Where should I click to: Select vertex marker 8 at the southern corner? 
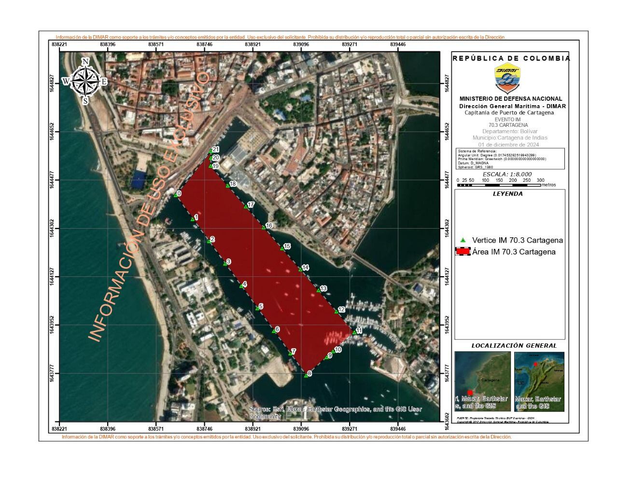click(x=306, y=375)
